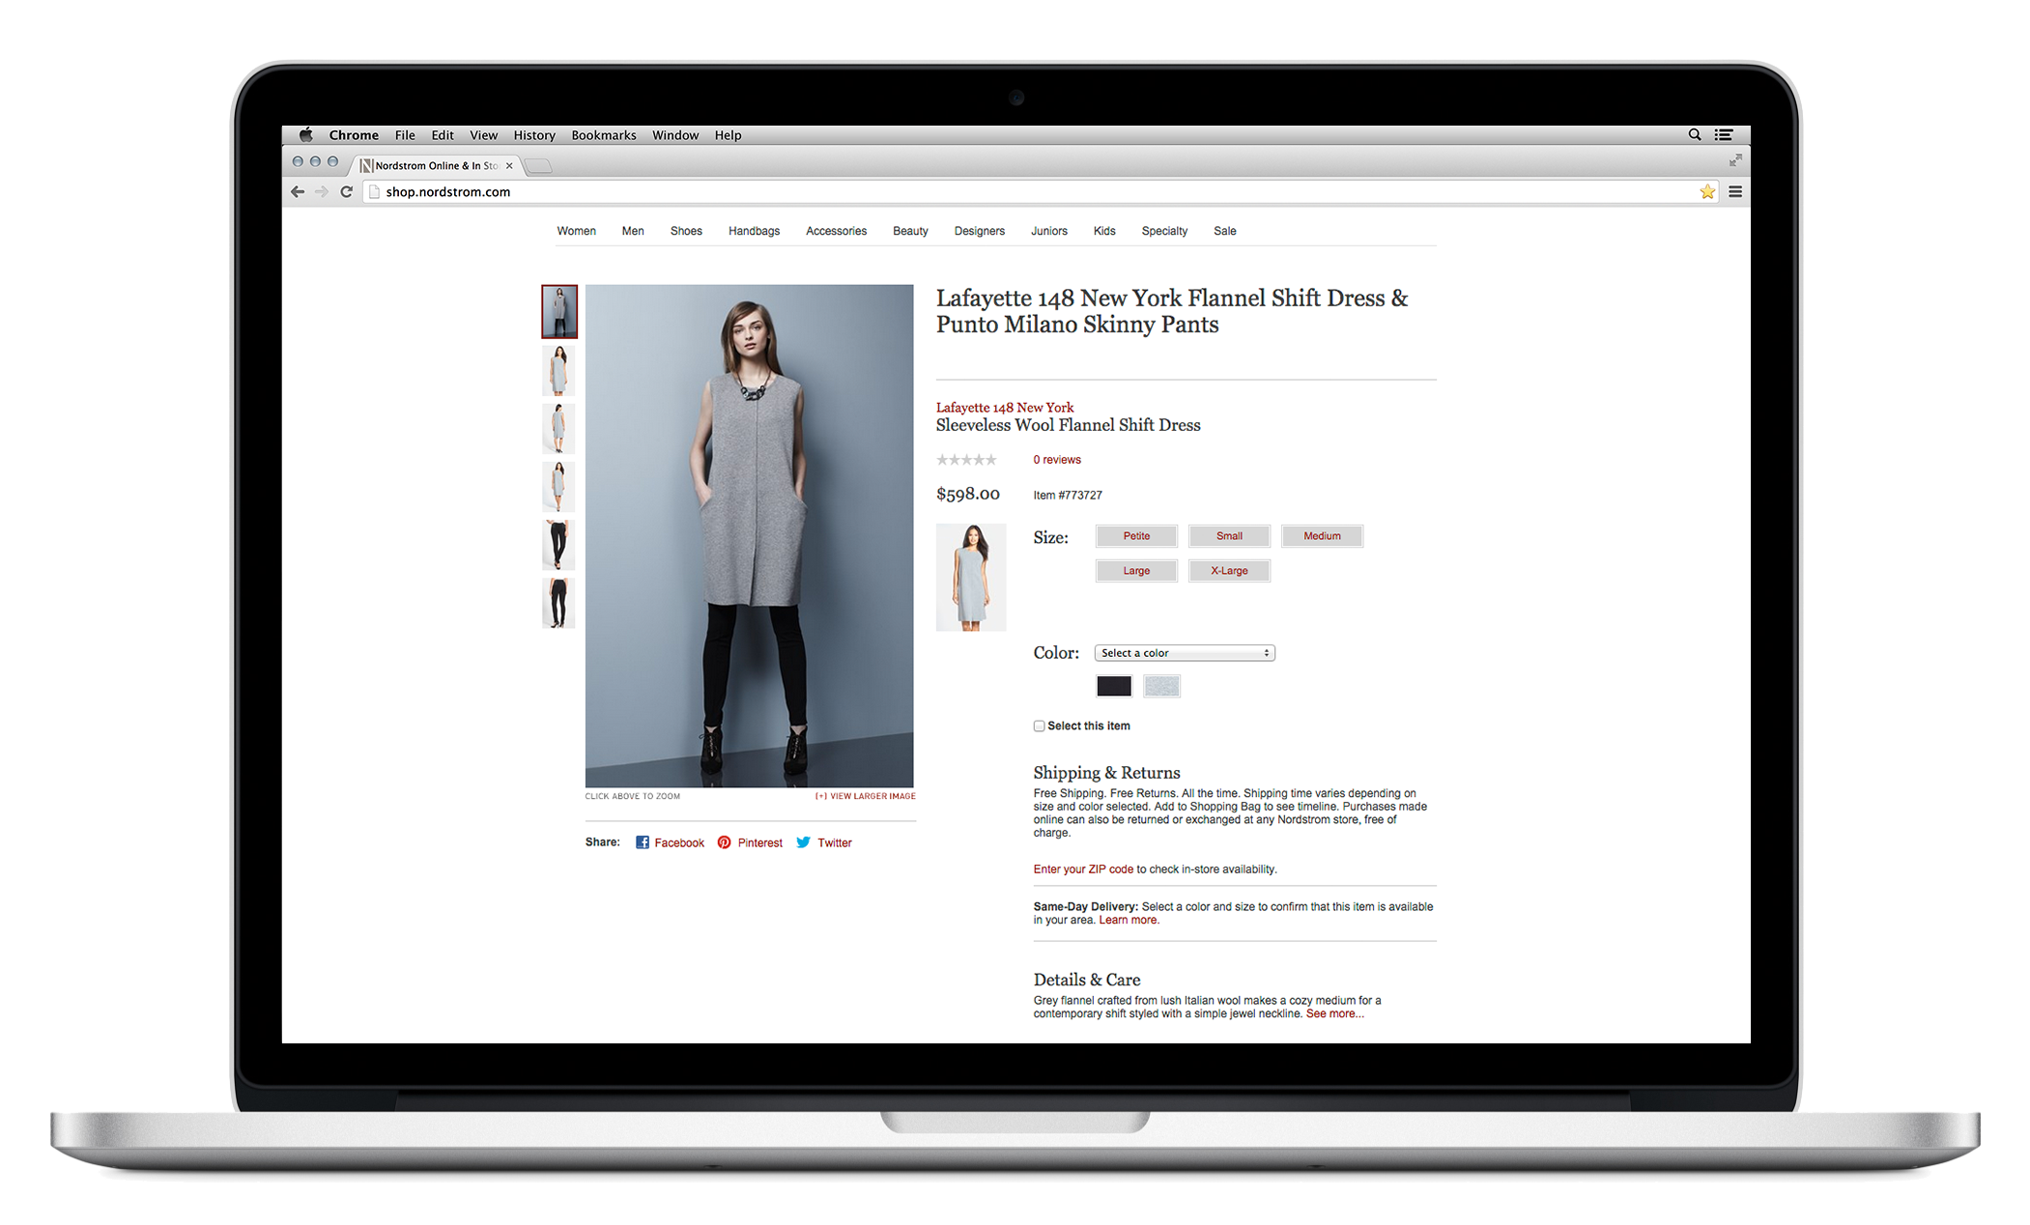Select the fifth thumbnail showing black pants

pyautogui.click(x=558, y=545)
